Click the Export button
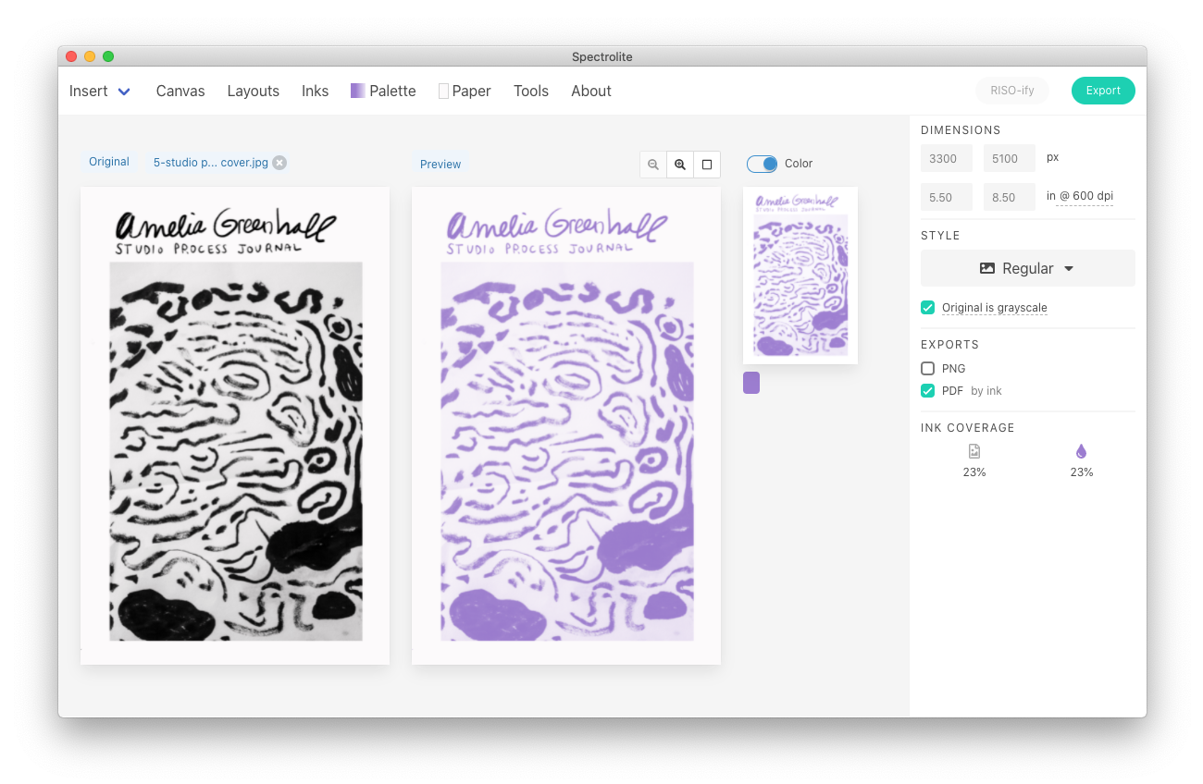Viewport: 1203px width, 784px height. 1103,91
